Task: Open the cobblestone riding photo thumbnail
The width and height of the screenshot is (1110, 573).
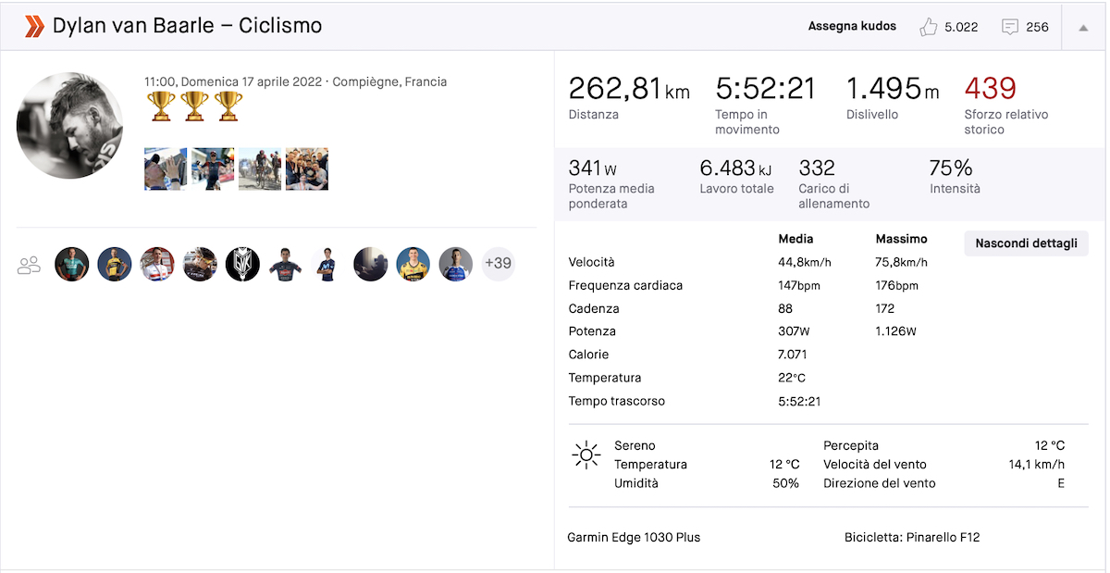Action: click(x=260, y=168)
